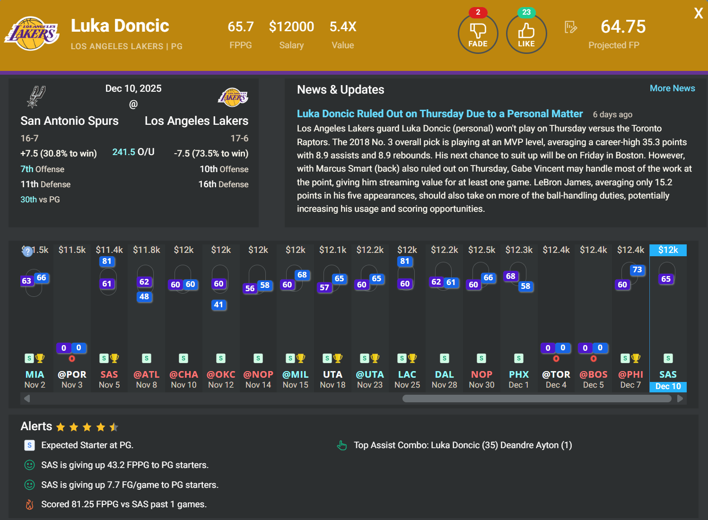Image resolution: width=708 pixels, height=520 pixels.
Task: Click the Lakers logo in header
Action: coord(32,33)
